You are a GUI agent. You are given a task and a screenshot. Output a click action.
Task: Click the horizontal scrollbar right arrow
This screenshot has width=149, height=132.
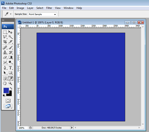139,128
